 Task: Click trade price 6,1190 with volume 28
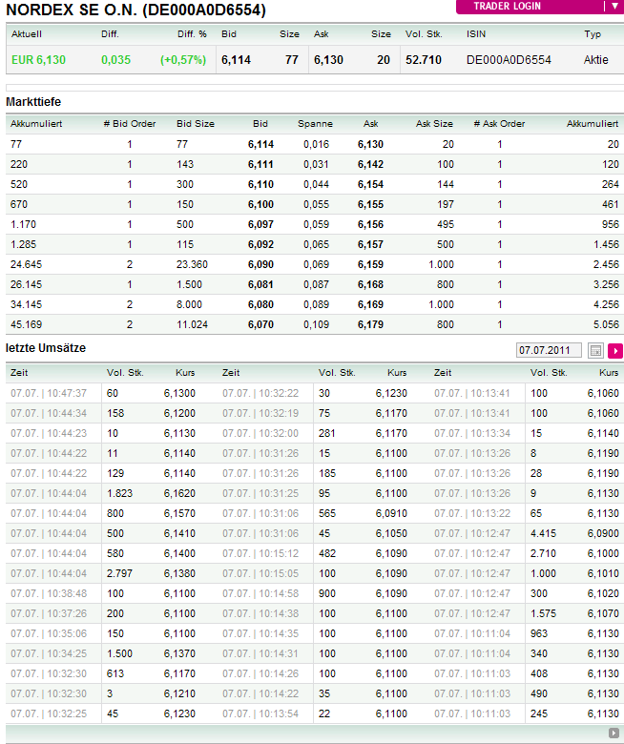tap(603, 473)
